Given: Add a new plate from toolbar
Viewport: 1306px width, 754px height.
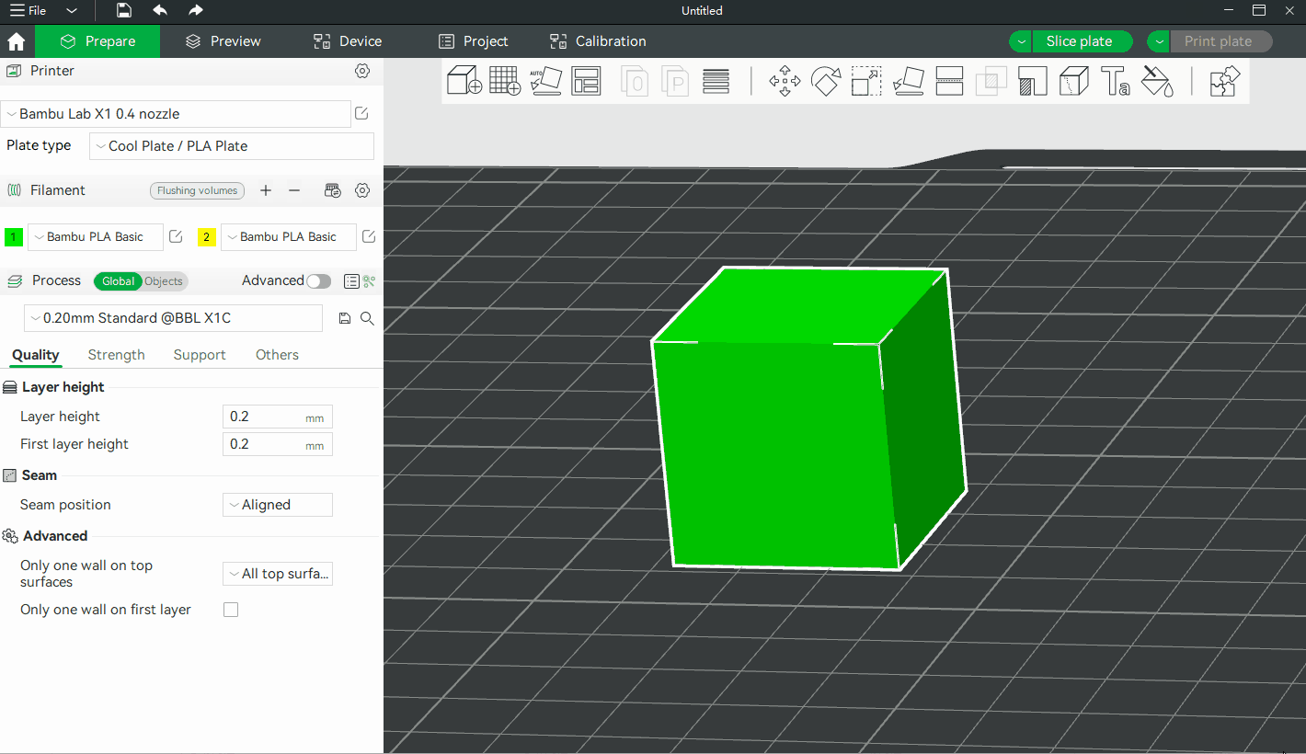Looking at the screenshot, I should (x=505, y=81).
